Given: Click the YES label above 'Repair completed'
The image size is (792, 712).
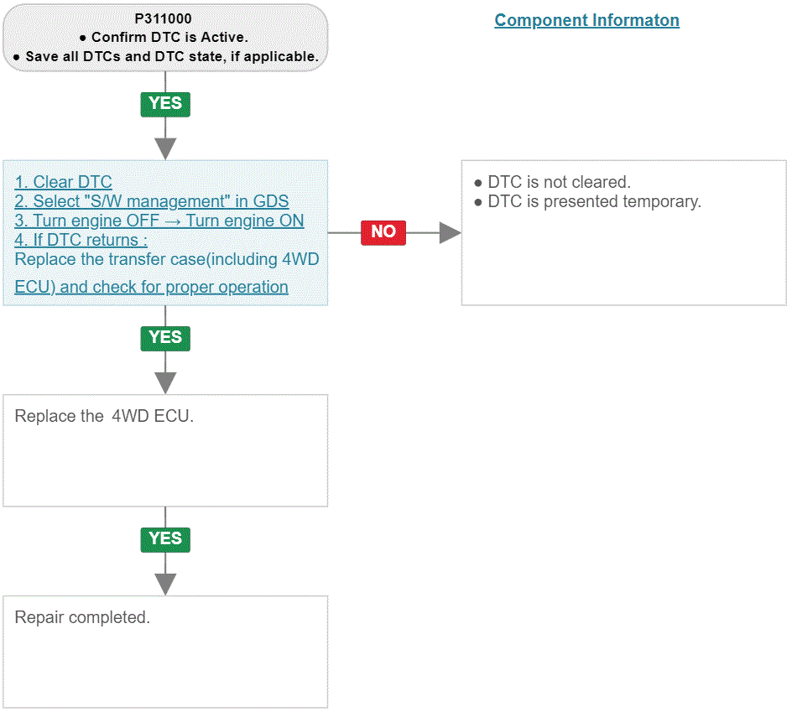Looking at the screenshot, I should pos(165,539).
